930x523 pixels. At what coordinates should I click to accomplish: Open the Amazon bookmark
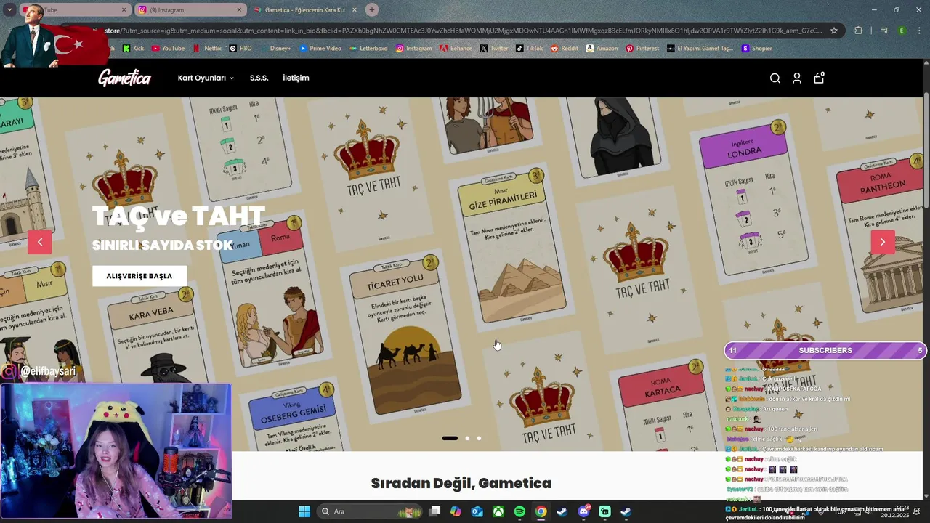602,48
